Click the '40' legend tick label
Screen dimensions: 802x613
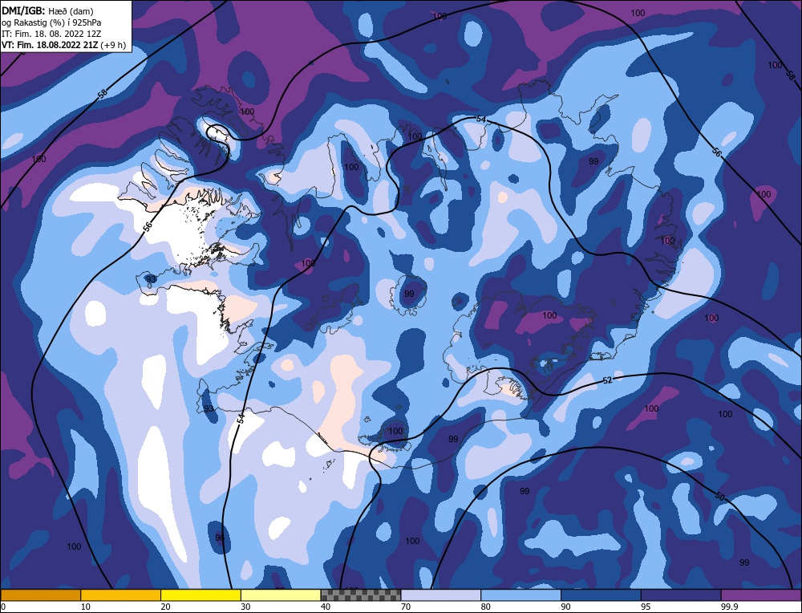pyautogui.click(x=326, y=607)
